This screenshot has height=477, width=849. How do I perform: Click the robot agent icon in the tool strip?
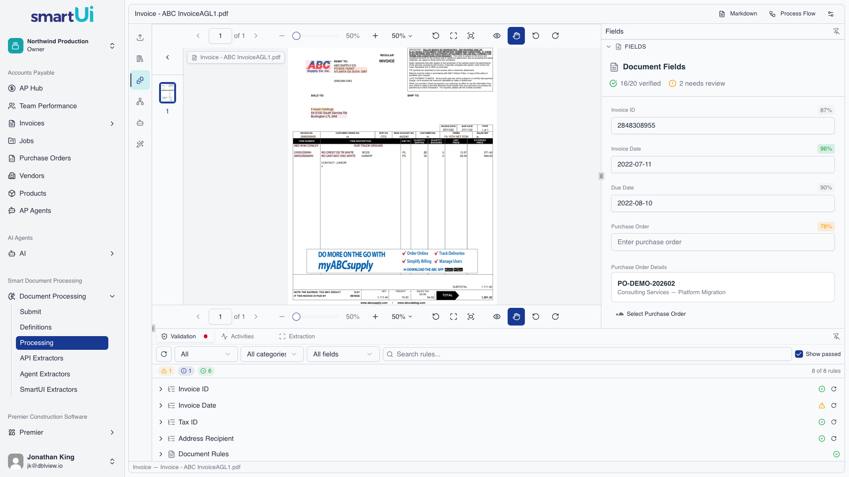(140, 123)
